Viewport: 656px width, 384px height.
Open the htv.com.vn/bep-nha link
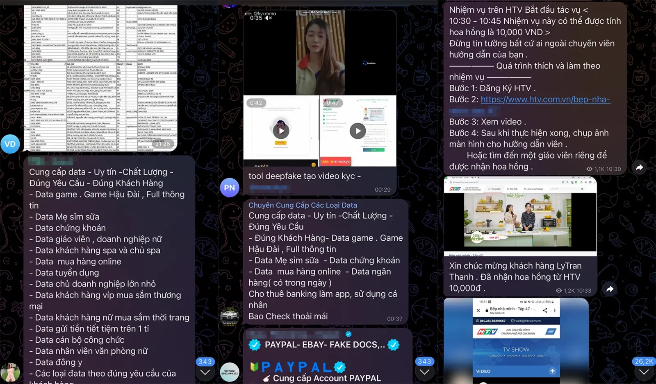545,99
